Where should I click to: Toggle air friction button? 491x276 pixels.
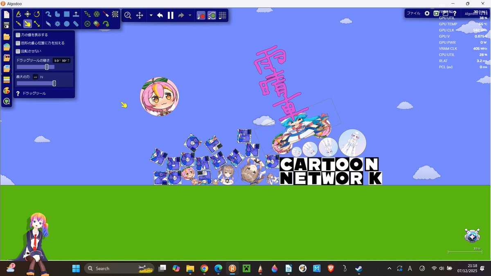pos(212,16)
